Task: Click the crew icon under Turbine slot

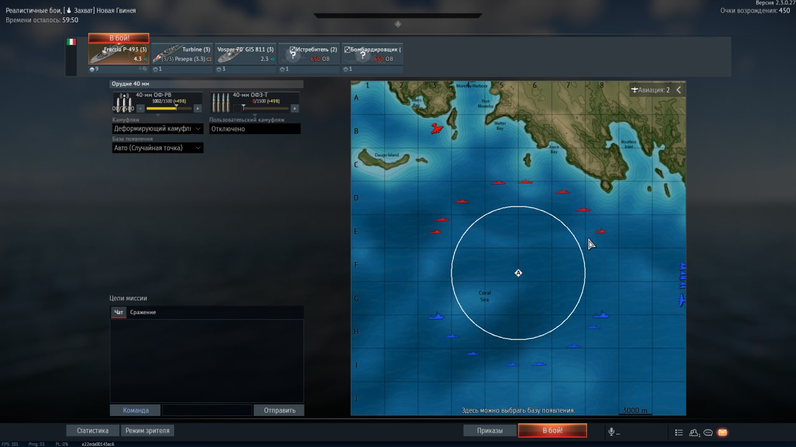Action: coord(155,69)
